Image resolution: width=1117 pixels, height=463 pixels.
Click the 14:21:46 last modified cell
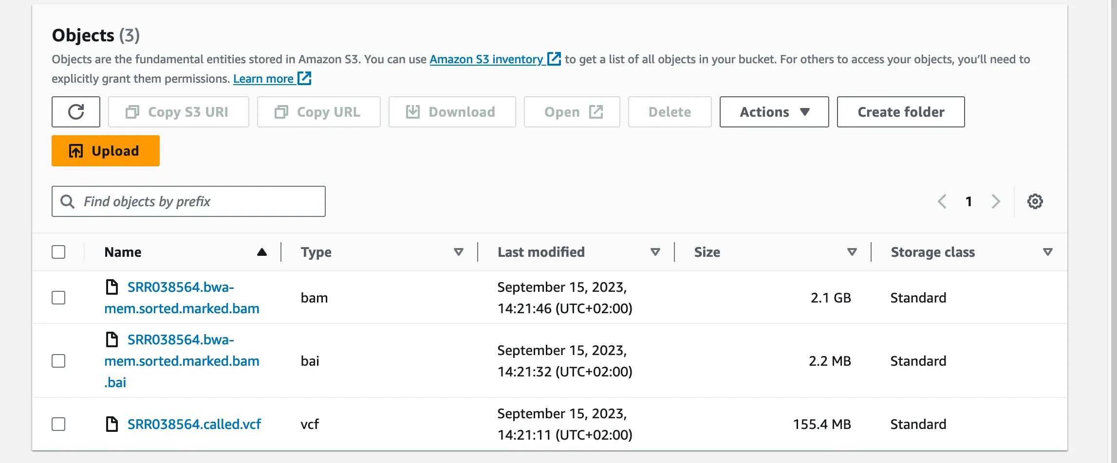(565, 298)
